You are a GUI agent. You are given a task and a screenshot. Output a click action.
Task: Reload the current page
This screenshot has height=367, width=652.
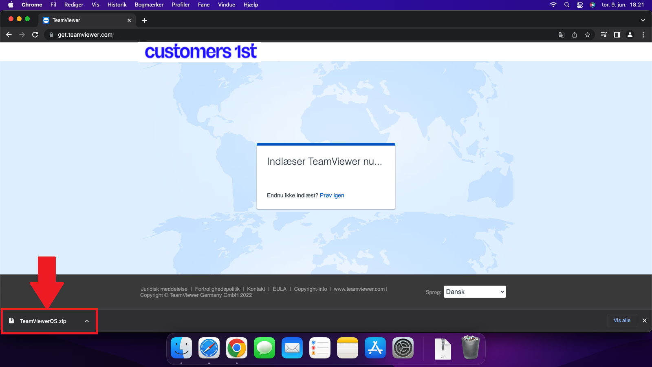tap(35, 35)
